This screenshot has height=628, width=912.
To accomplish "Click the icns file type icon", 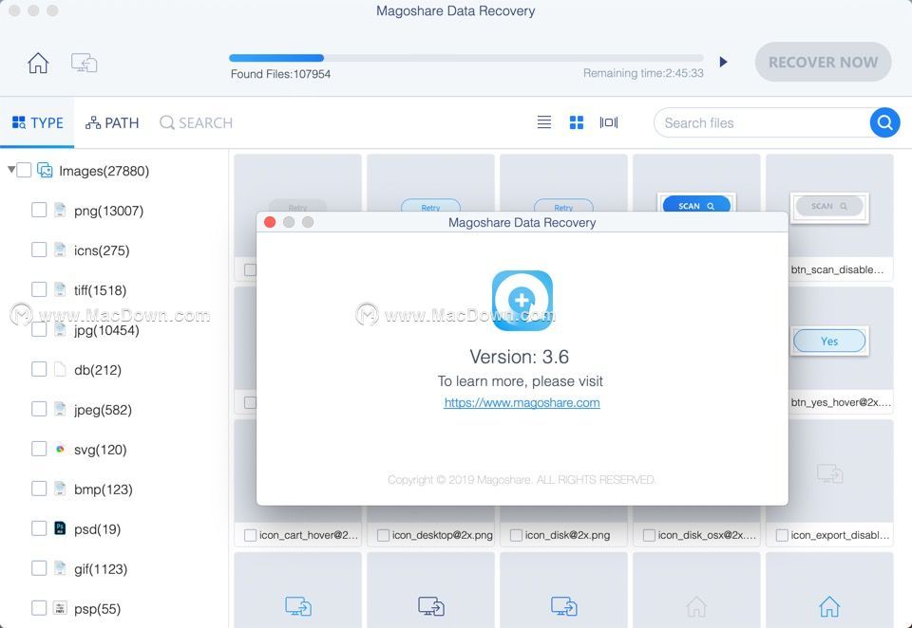I will coord(60,249).
